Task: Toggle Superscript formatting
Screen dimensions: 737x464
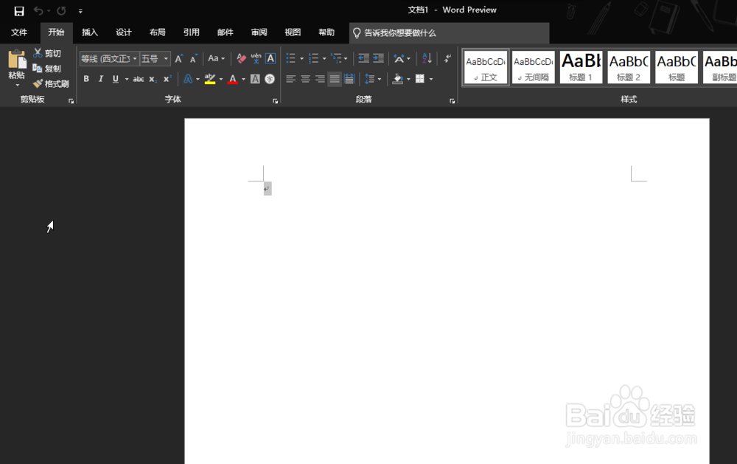Action: (x=167, y=79)
